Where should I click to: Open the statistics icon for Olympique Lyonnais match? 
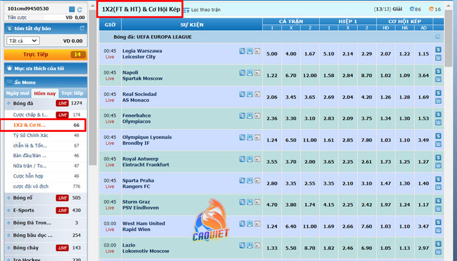(242, 137)
